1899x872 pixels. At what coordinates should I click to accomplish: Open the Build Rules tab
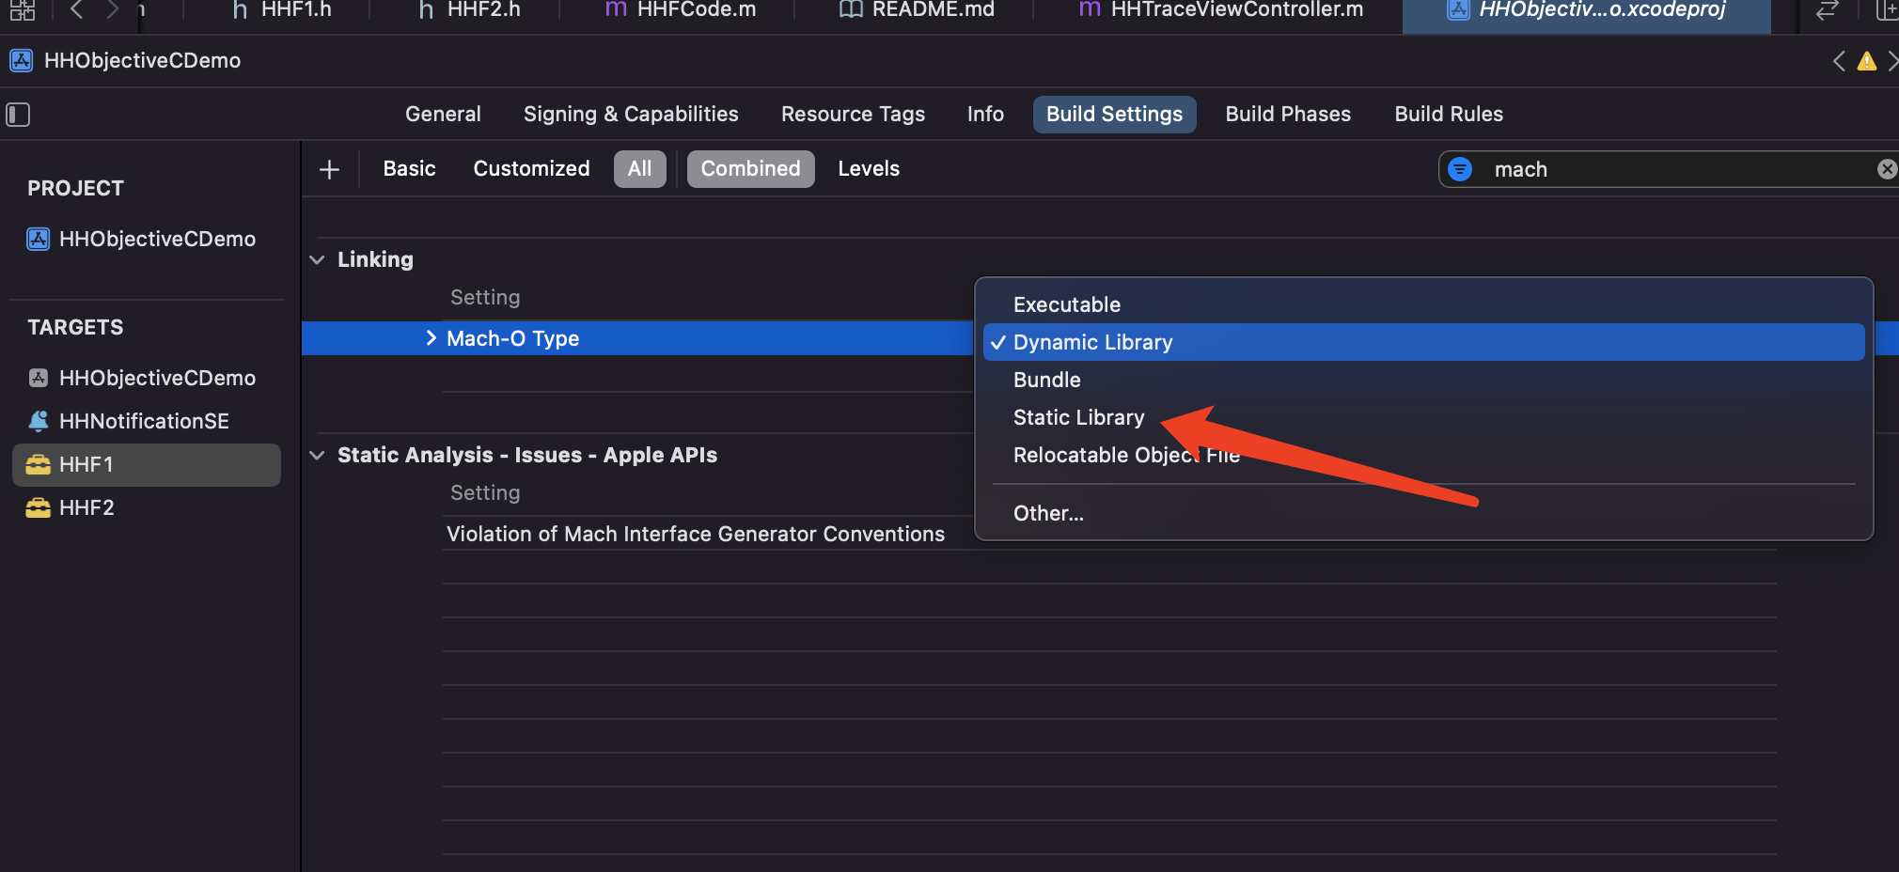(x=1449, y=115)
